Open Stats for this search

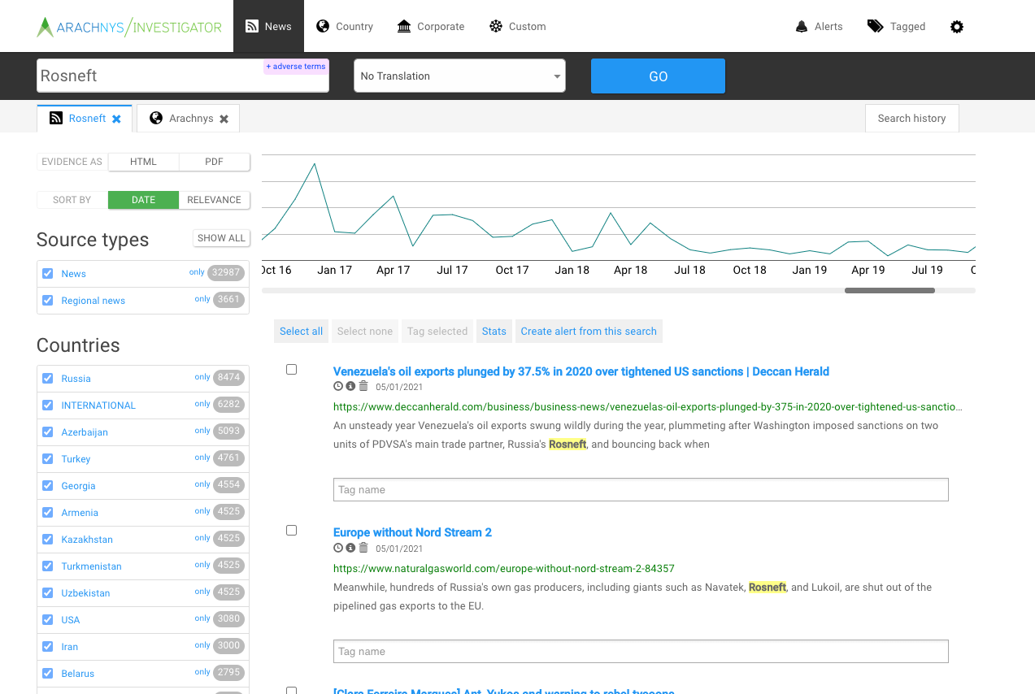[x=494, y=332]
